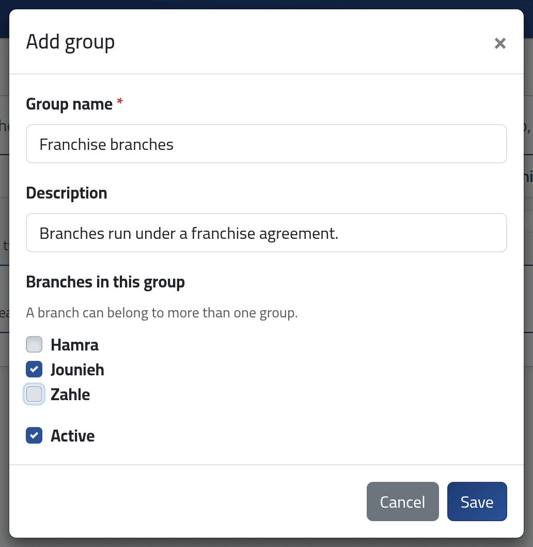Click the Zahle label text
533x547 pixels.
tap(70, 394)
